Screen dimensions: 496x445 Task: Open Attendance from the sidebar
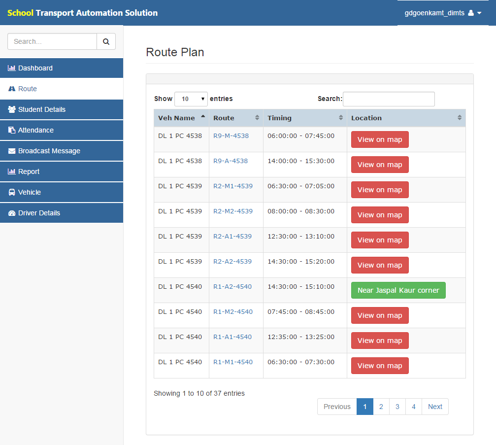62,130
